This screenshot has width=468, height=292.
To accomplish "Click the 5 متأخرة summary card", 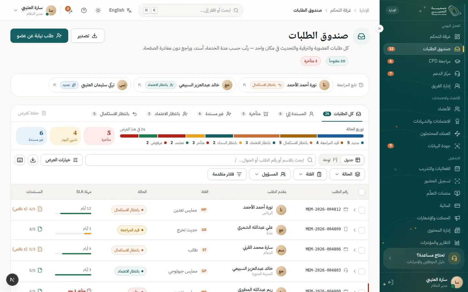I will [x=99, y=136].
